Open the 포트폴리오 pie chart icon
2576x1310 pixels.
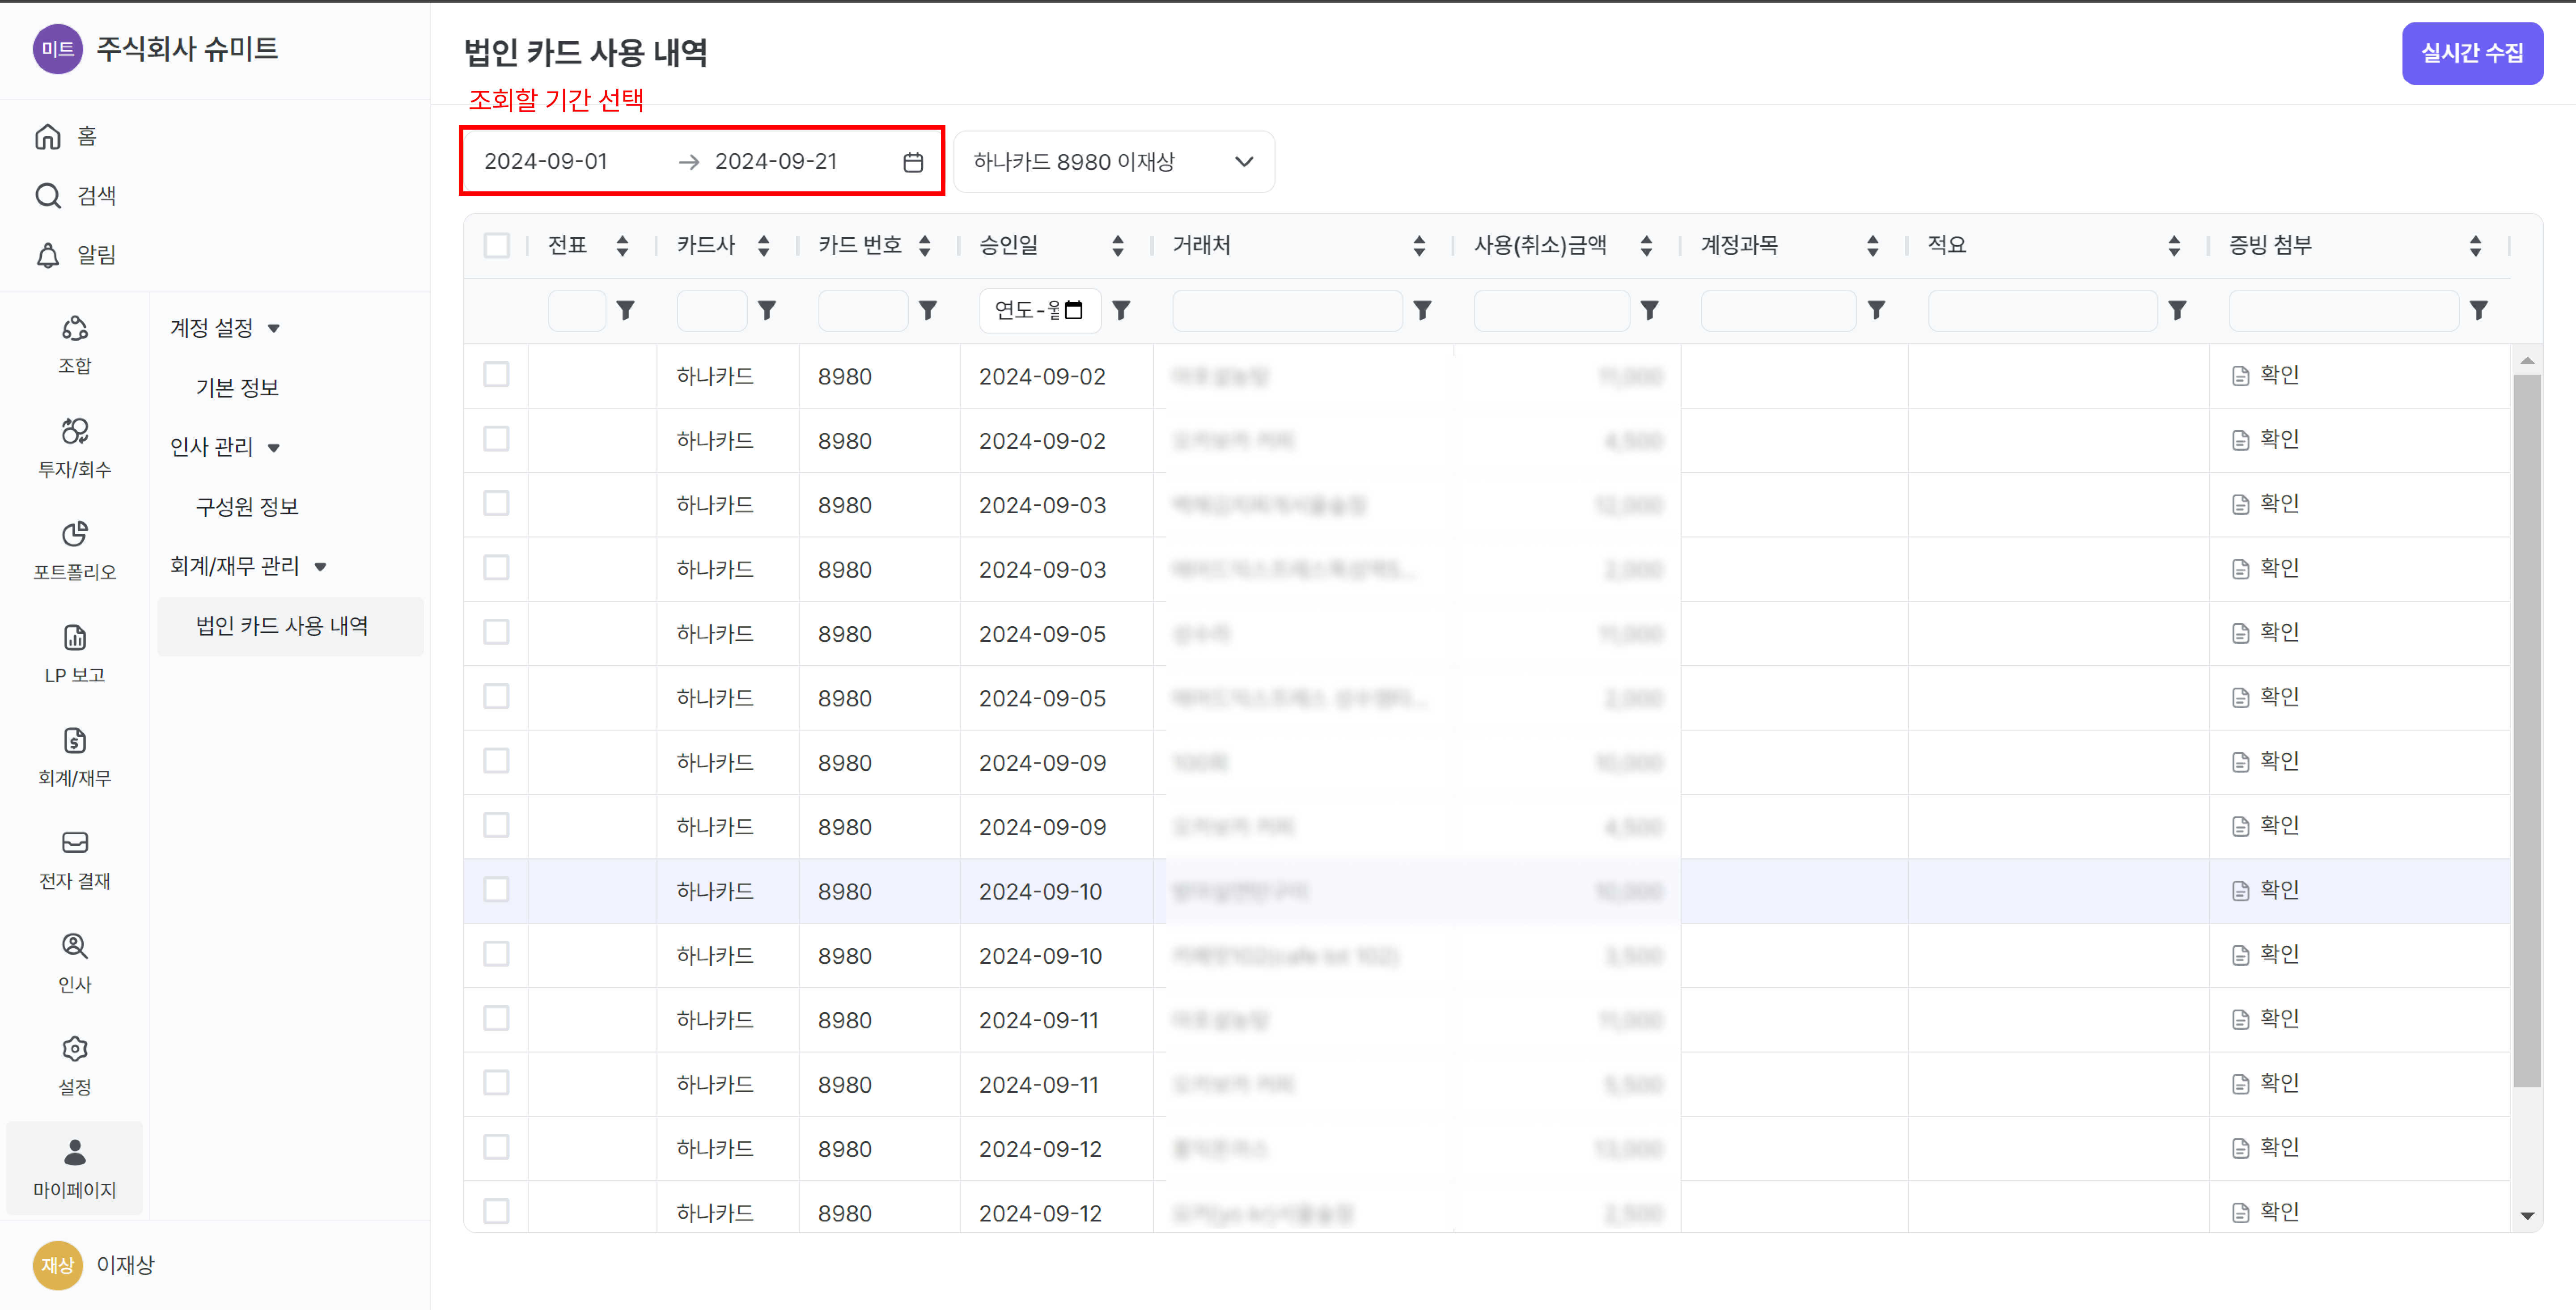(75, 534)
